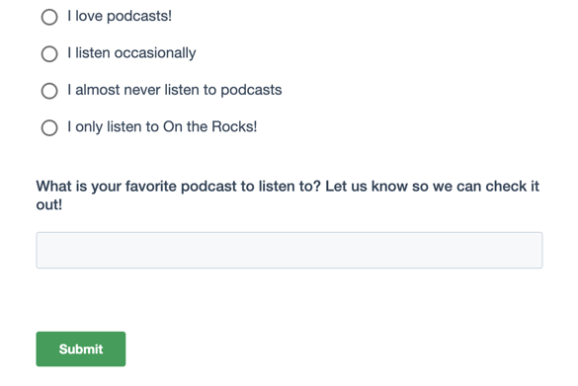Viewport: 578px width, 386px height.
Task: Tick the circle beside "almost never listen"
Action: pyautogui.click(x=49, y=91)
